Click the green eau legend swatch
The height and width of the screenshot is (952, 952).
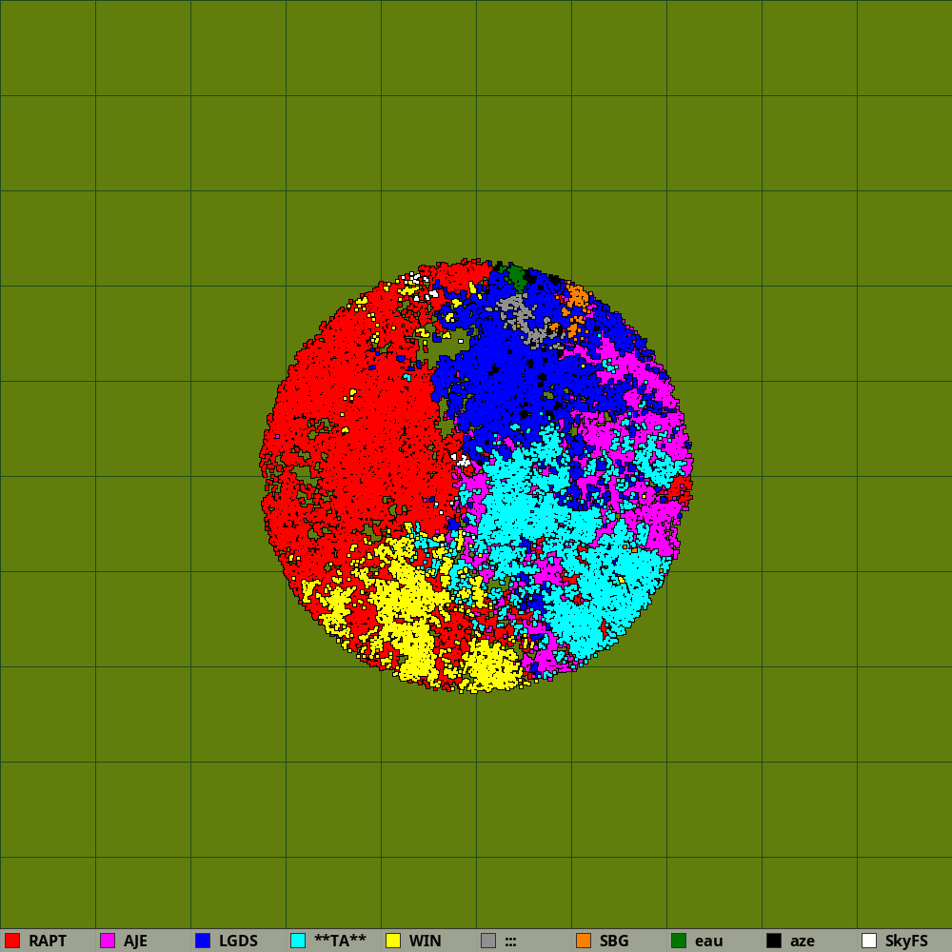pos(679,941)
